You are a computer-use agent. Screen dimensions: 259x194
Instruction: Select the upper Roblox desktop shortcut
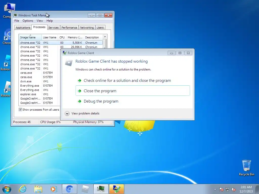pyautogui.click(x=5, y=63)
